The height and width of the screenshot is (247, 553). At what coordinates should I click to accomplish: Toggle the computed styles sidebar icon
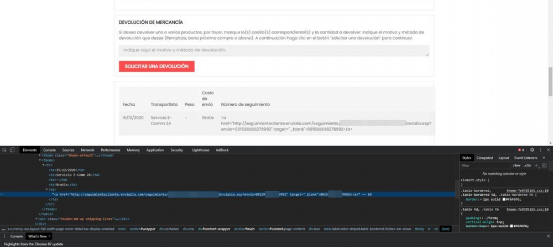544,165
